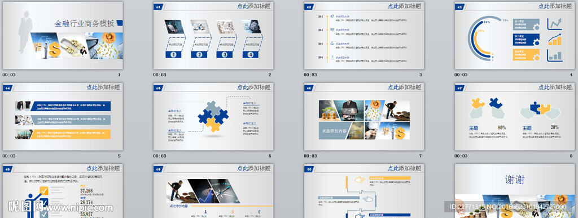Select slide 5 with three colored text bars
Image resolution: width=578 pixels, height=218 pixels.
click(x=63, y=116)
